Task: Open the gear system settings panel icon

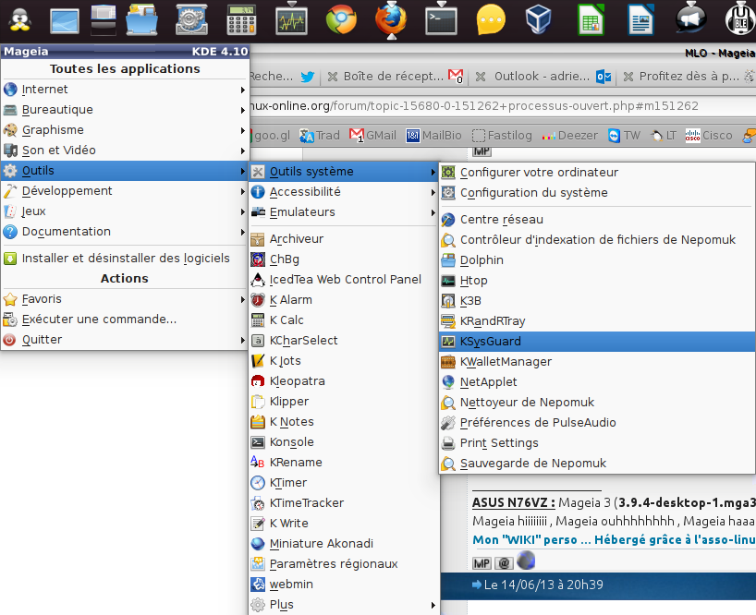Action: click(x=191, y=20)
